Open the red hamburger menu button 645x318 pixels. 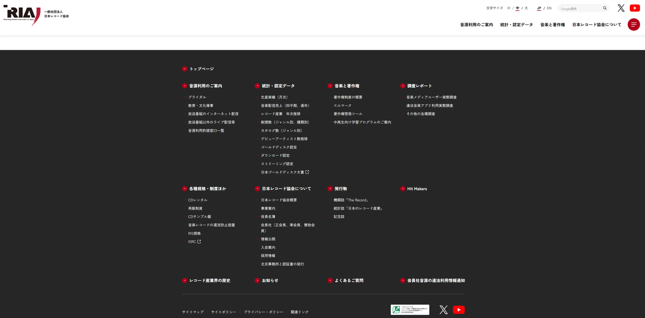[x=634, y=24]
